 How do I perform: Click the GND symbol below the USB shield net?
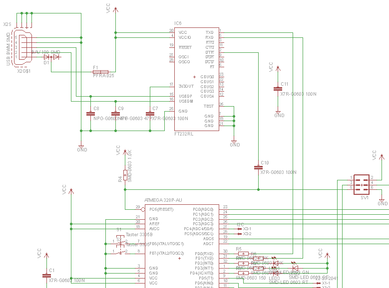[x=81, y=147]
